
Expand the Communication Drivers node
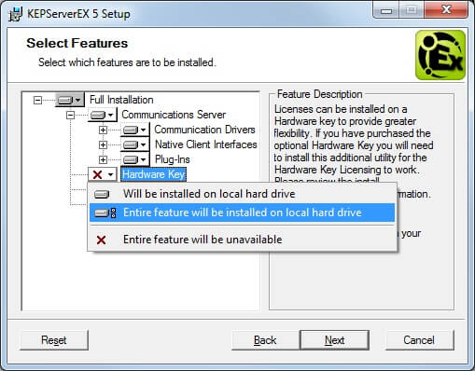tap(103, 130)
